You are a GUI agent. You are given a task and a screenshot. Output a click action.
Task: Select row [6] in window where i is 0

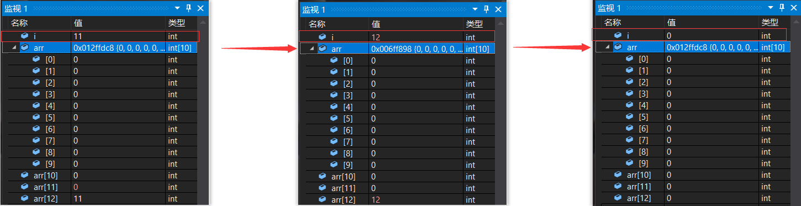(693, 128)
